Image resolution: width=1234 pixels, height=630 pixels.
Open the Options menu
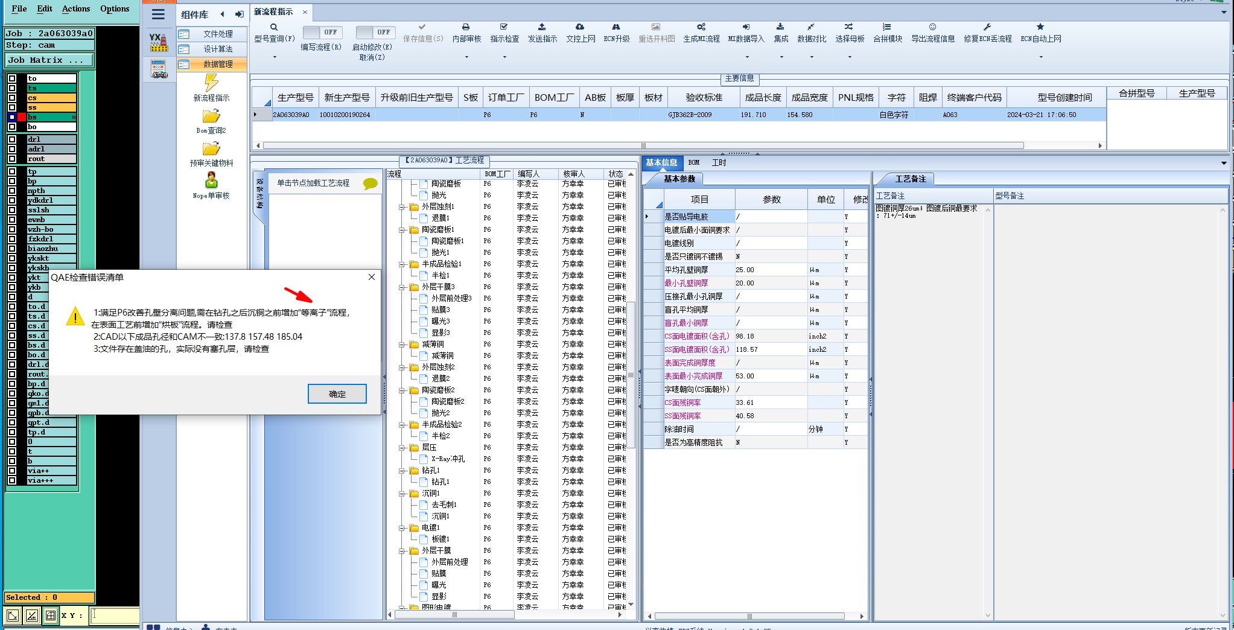coord(115,8)
